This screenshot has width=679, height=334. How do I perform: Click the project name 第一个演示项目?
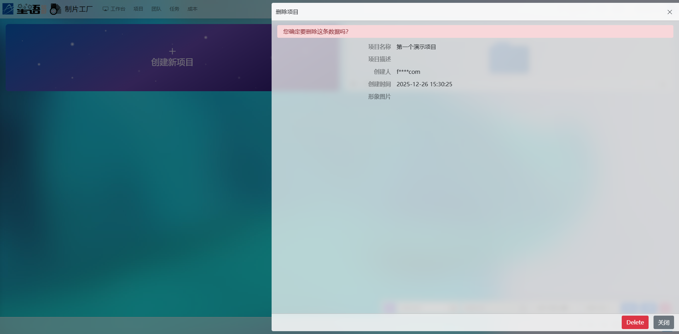pos(416,47)
